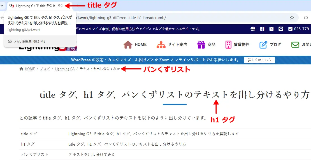
Task: Click the 'パンくずリスト' table row label
Action: (x=34, y=155)
